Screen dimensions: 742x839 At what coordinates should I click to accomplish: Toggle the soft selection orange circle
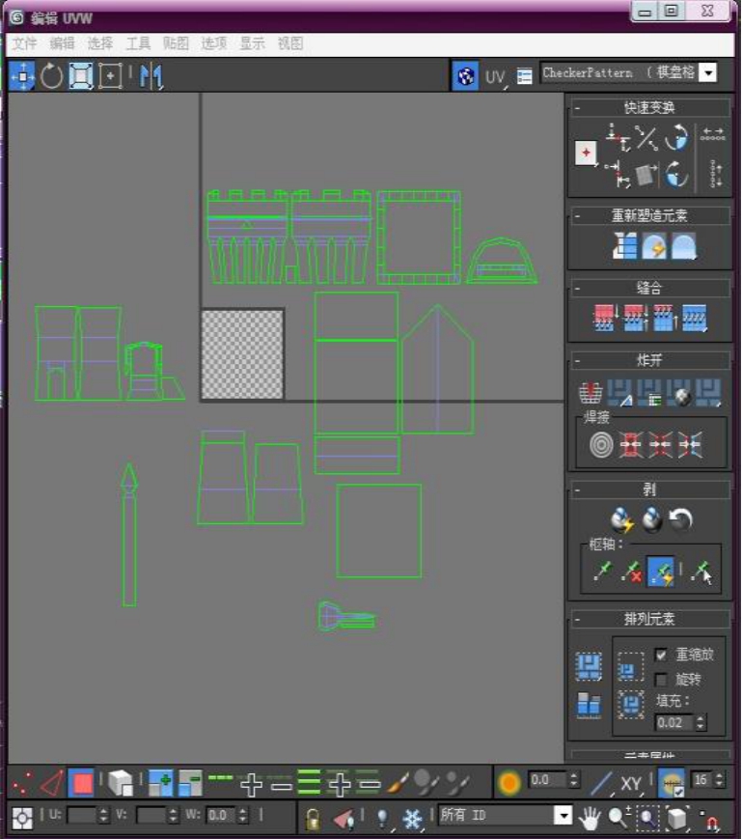click(x=508, y=782)
